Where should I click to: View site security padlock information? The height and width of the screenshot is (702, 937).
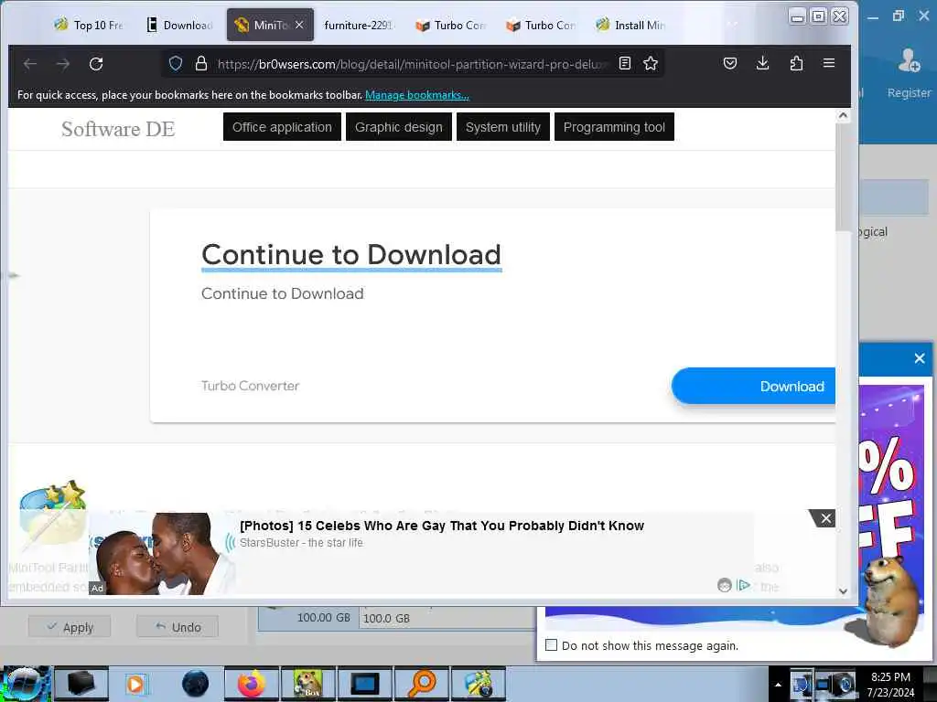click(x=201, y=63)
